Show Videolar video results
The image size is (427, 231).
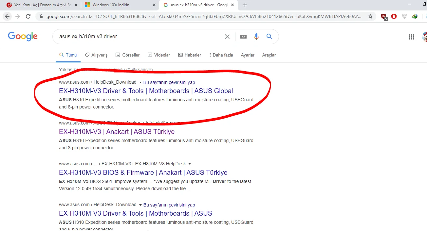pyautogui.click(x=159, y=55)
